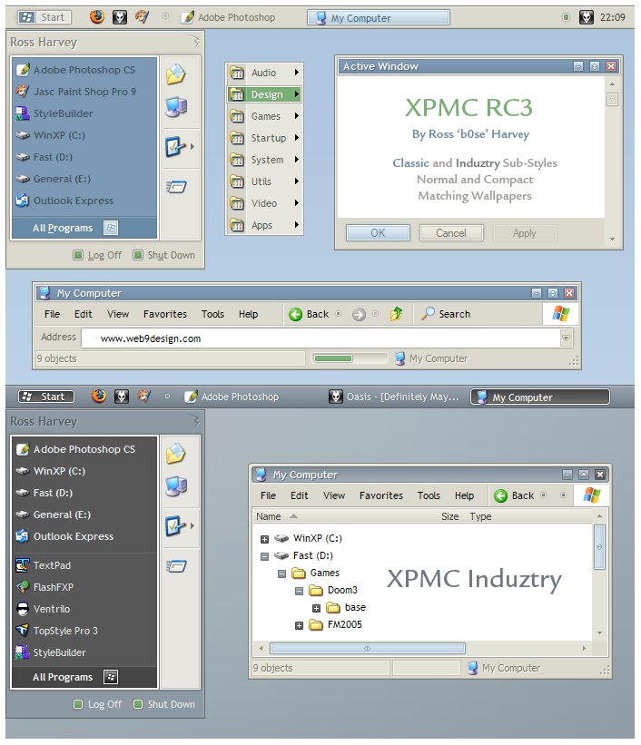
Task: Click Windows flag logo in upper My Computer window
Action: pos(560,314)
